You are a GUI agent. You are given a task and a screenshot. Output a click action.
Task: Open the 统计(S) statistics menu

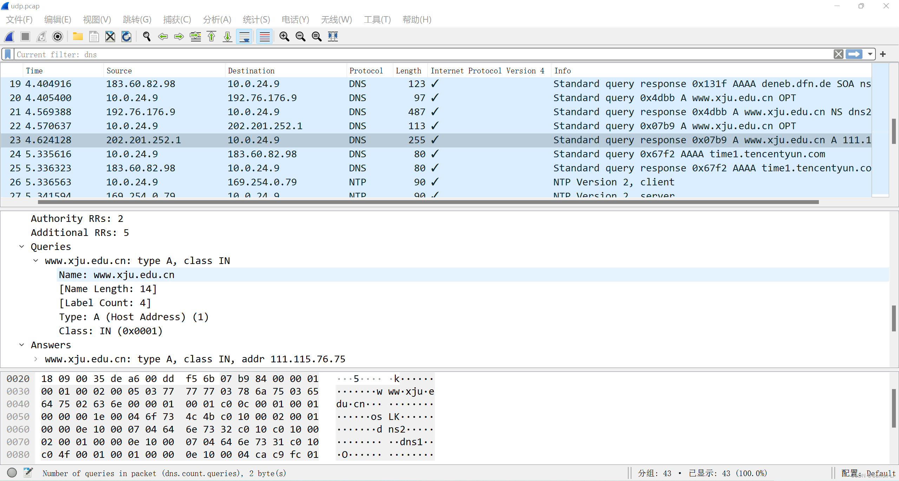pyautogui.click(x=256, y=20)
